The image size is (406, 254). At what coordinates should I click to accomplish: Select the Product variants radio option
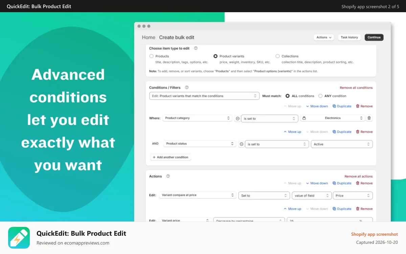coord(216,56)
